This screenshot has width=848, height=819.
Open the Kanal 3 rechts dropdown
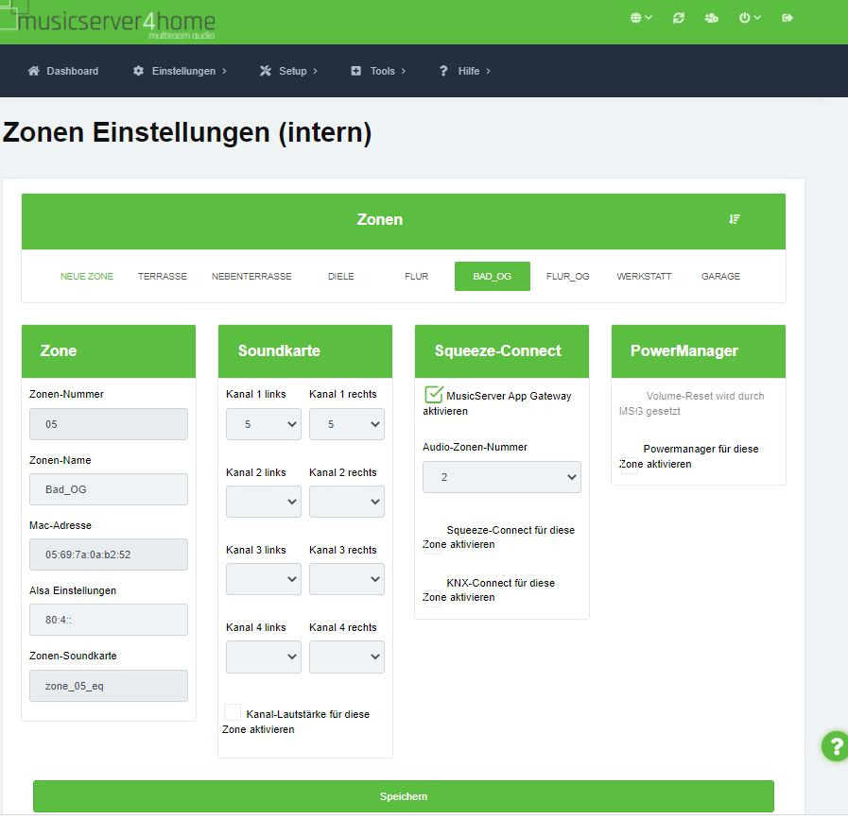click(347, 579)
